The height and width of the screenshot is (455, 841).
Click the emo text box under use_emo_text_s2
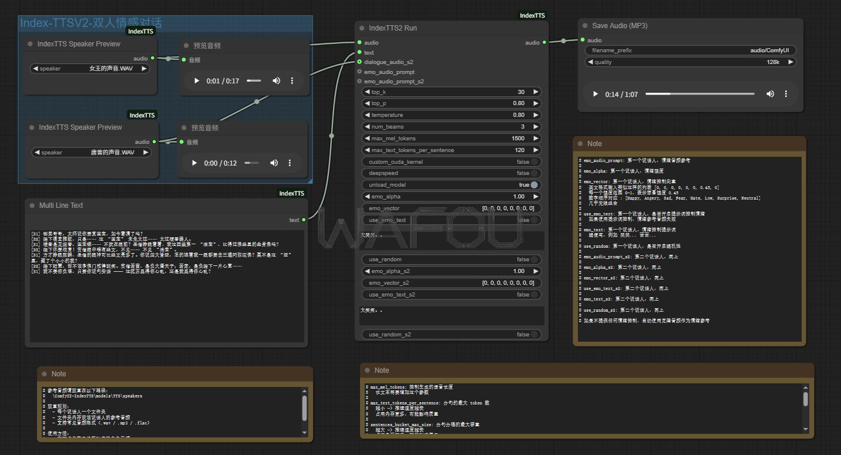[452, 316]
